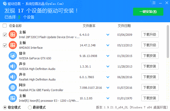
Task: Select the NVIDIA GeForce GTX 650 device name
Action: pos(35,58)
